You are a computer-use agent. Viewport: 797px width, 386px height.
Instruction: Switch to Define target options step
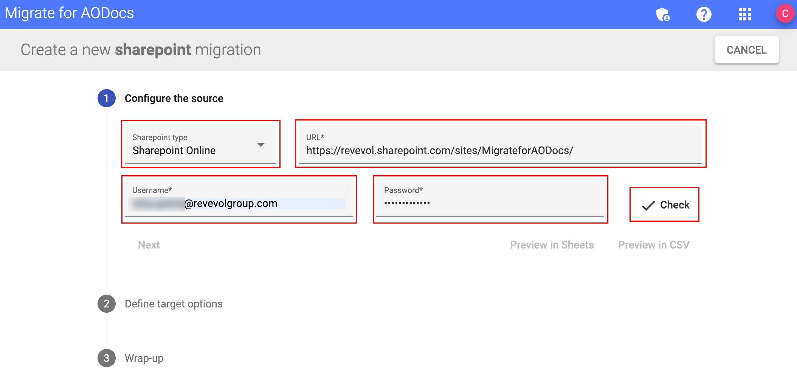click(x=174, y=304)
